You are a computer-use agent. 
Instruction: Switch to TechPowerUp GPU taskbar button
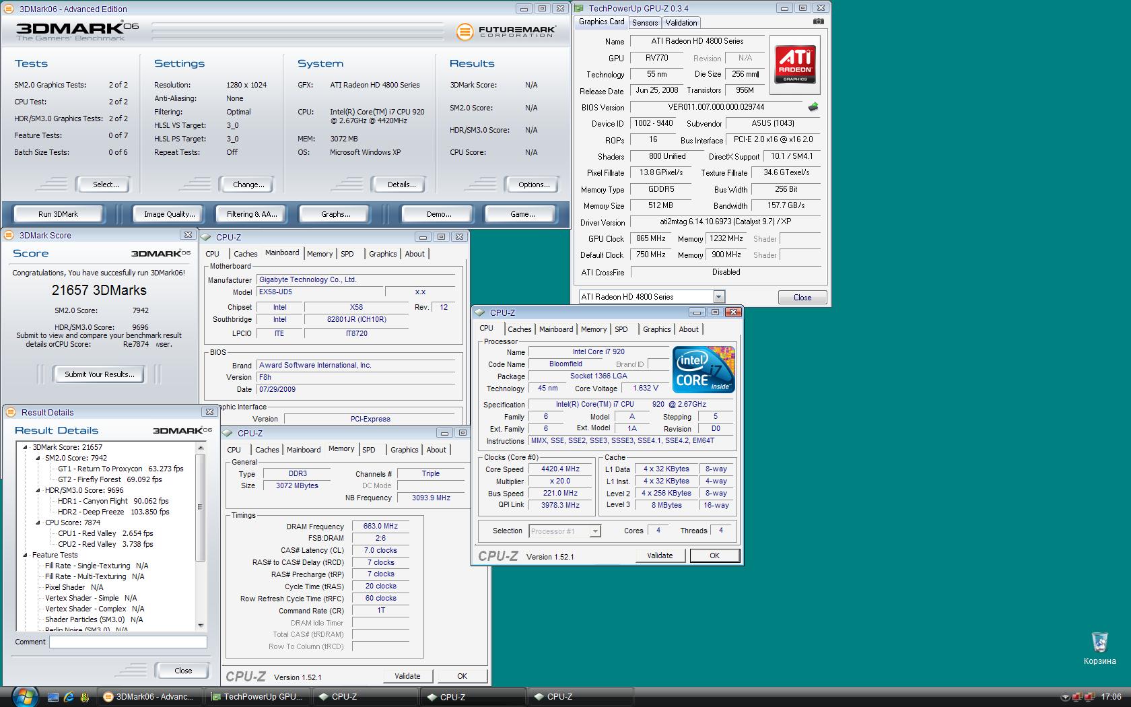[x=256, y=697]
